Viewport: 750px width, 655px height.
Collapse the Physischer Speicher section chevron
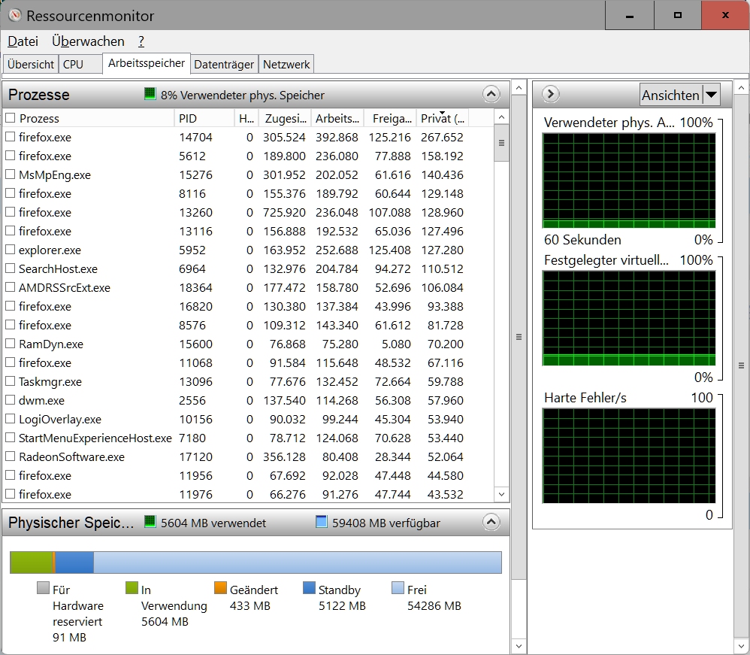pos(491,522)
